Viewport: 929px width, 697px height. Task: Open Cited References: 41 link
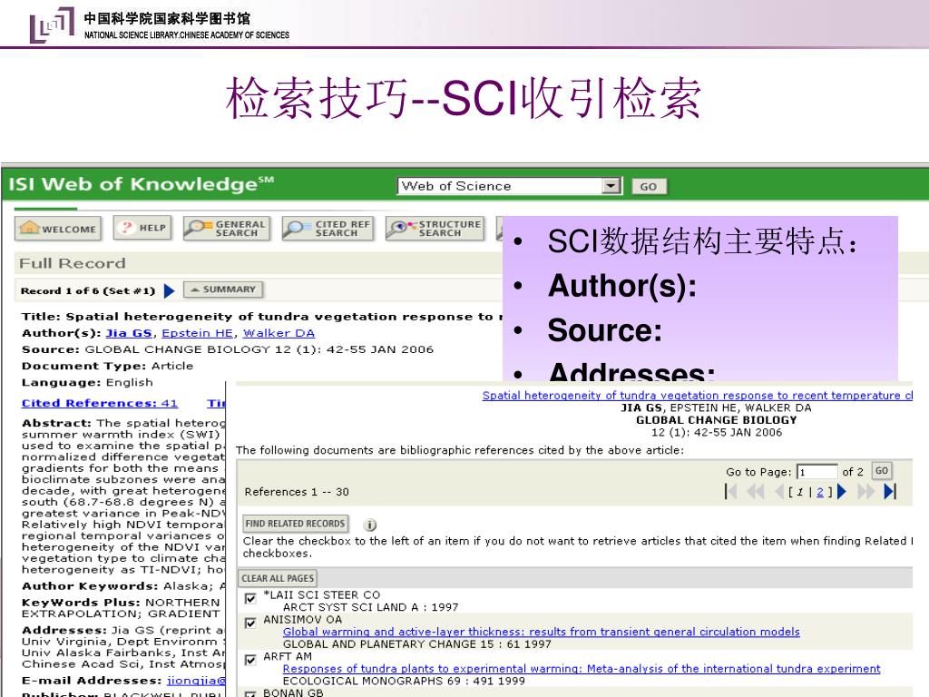tap(100, 403)
